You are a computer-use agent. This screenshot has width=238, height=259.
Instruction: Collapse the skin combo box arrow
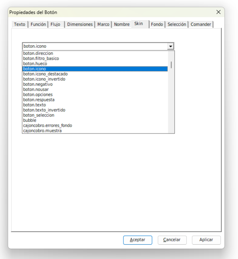point(171,46)
